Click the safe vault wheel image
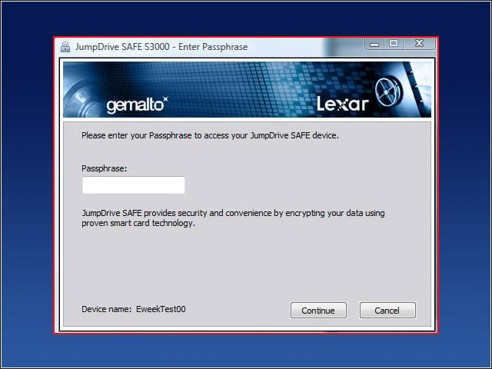The width and height of the screenshot is (492, 369). click(389, 91)
